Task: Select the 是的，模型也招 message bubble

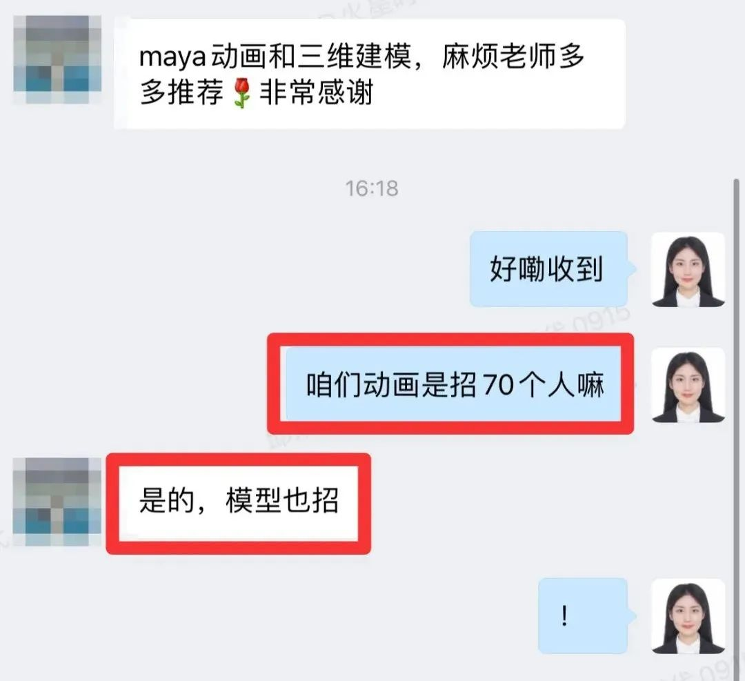Action: coord(239,503)
